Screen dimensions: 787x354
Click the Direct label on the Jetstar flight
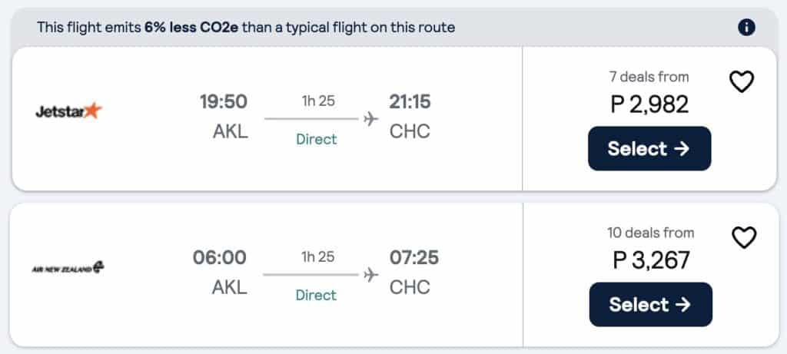(317, 139)
